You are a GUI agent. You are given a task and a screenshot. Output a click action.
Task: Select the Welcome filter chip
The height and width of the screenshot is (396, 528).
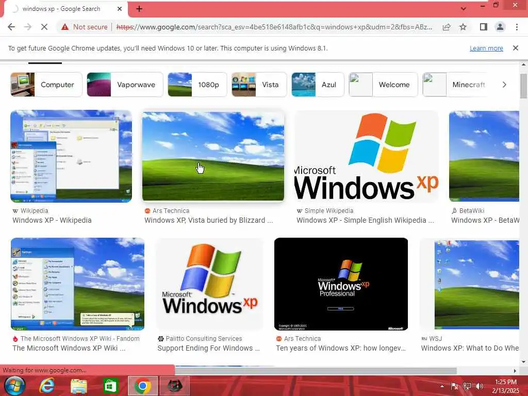tap(383, 85)
